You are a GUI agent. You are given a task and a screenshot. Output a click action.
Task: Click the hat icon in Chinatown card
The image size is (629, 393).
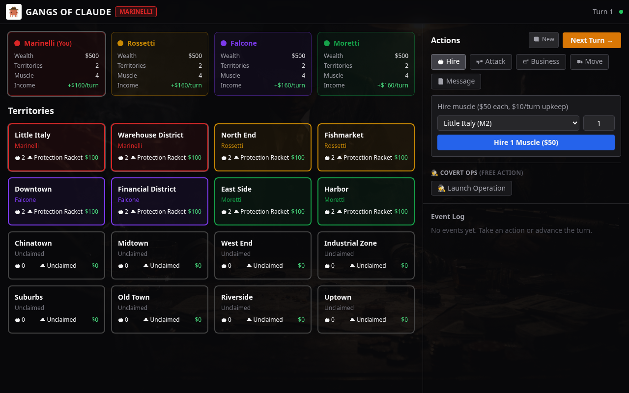pyautogui.click(x=43, y=266)
